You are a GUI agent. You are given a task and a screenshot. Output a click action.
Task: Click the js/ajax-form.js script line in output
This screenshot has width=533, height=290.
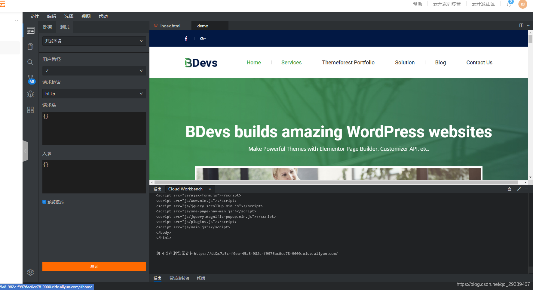[x=198, y=195]
